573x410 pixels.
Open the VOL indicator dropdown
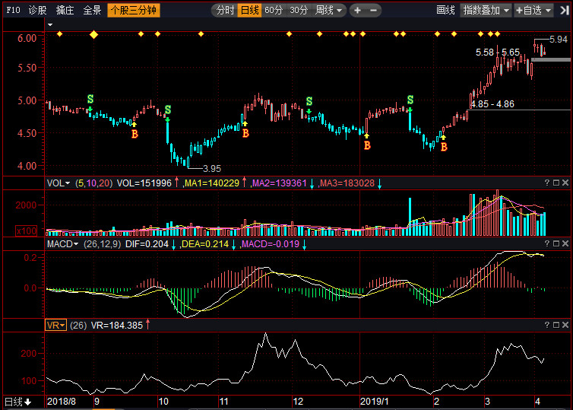pos(58,183)
